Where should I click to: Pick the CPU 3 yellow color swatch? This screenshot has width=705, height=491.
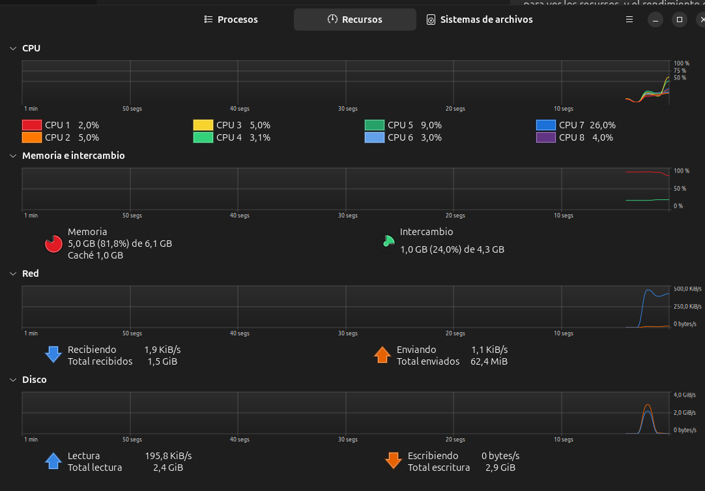[203, 125]
